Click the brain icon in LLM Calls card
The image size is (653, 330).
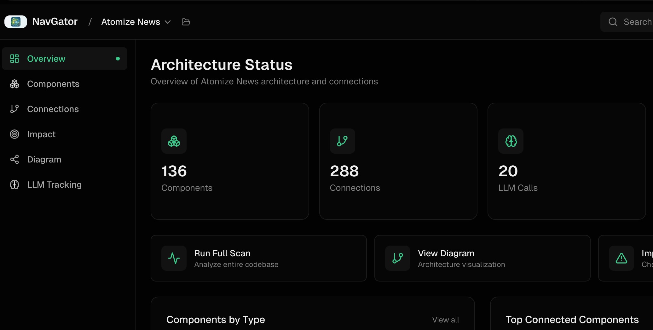511,141
